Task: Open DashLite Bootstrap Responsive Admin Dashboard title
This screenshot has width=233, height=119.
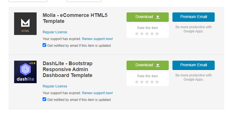Action: 68,69
